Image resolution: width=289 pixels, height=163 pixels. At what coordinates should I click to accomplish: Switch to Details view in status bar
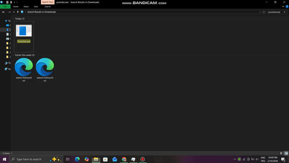coord(282,153)
